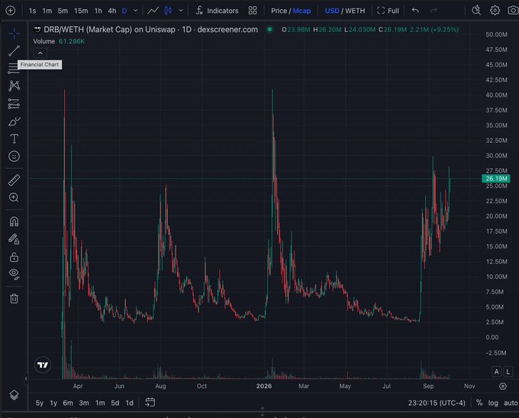Toggle the L logarithmic button

[508, 371]
